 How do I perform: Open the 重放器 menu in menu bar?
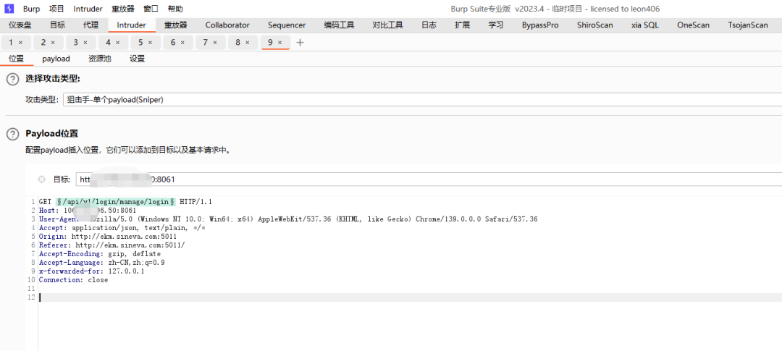[123, 9]
